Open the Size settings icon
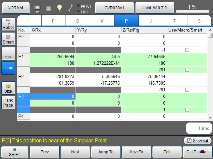 pyautogui.click(x=8, y=88)
